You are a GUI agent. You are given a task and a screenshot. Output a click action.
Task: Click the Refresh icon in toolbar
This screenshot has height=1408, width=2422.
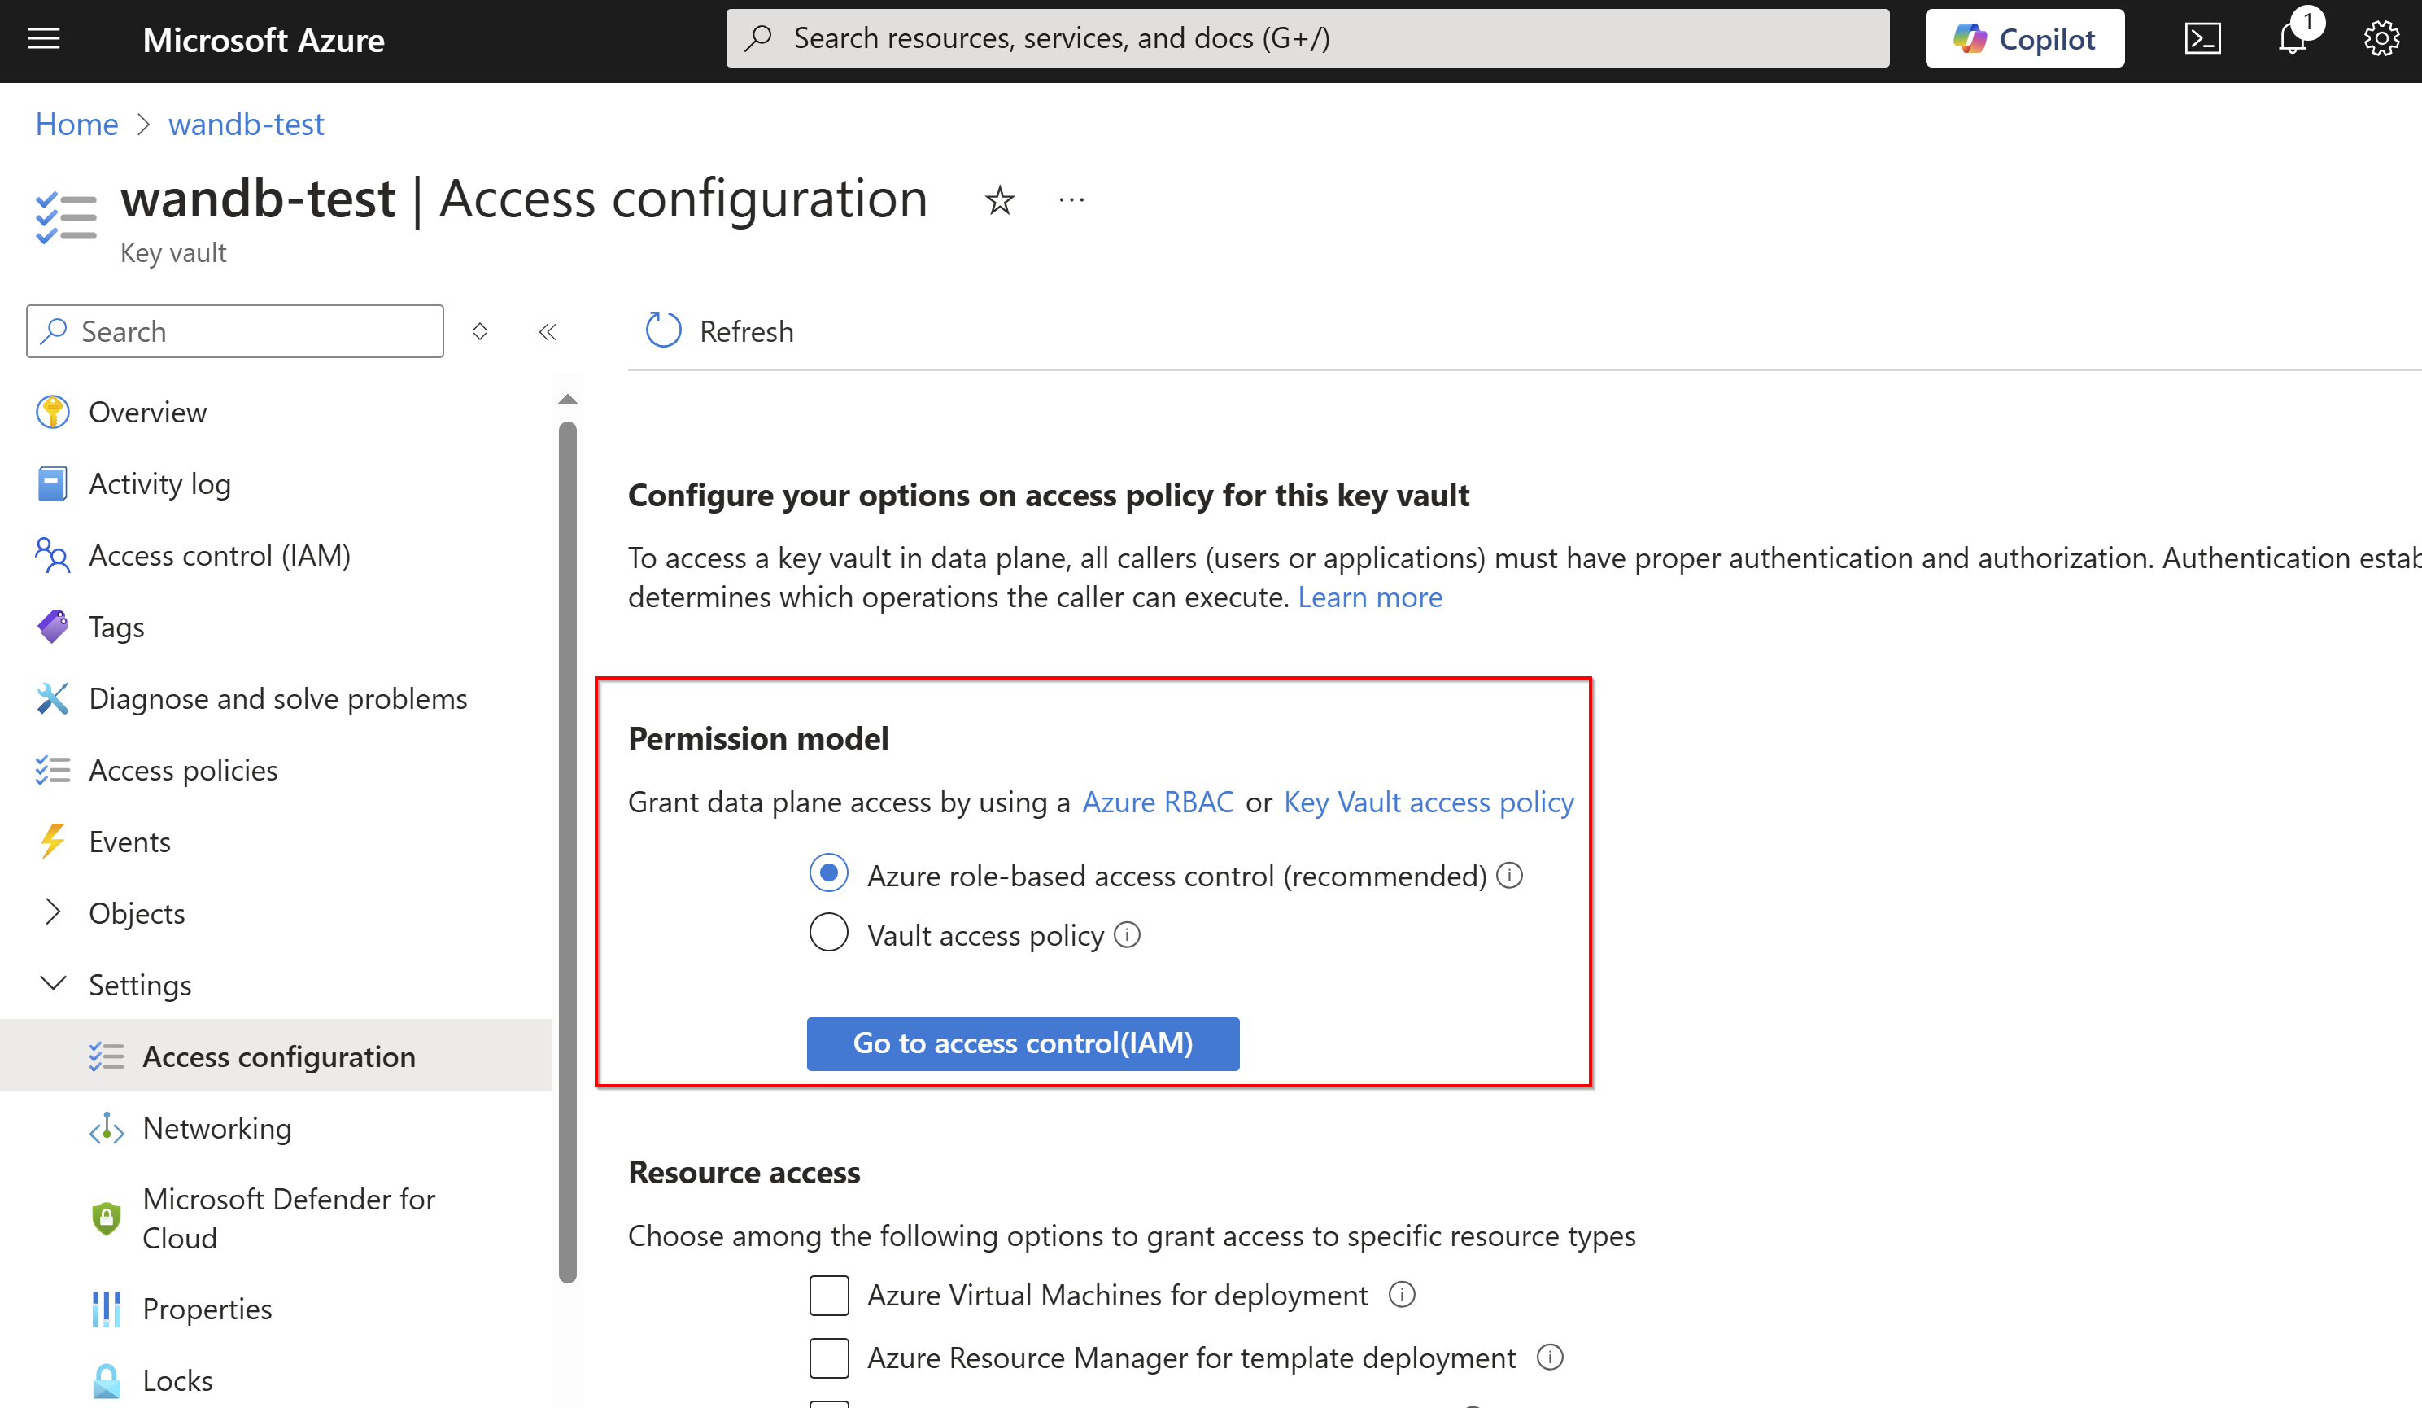[663, 331]
